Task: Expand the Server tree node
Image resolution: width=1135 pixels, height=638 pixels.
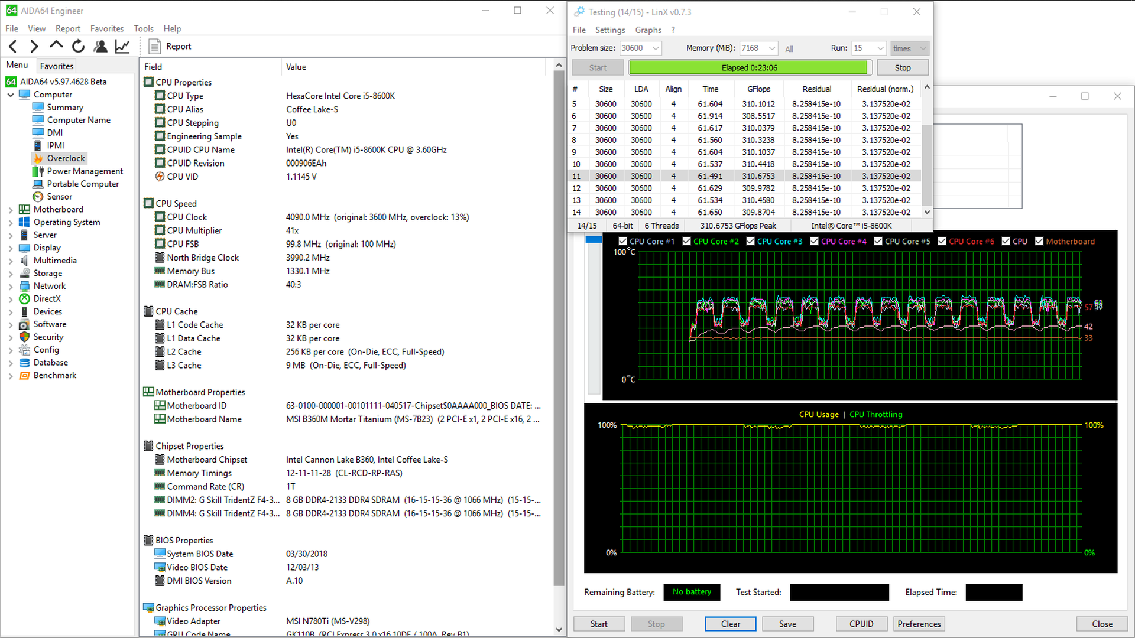Action: 11,235
